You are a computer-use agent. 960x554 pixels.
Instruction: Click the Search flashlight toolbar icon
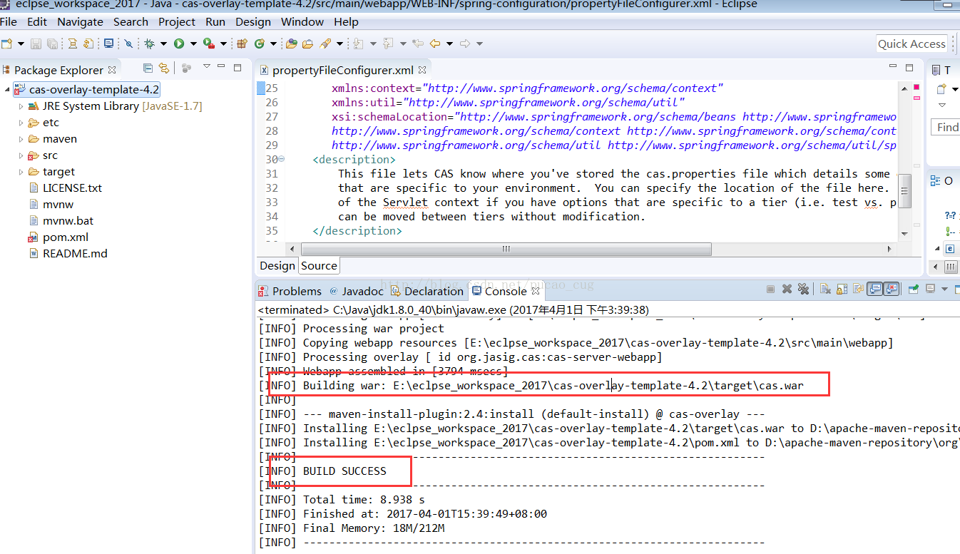325,43
